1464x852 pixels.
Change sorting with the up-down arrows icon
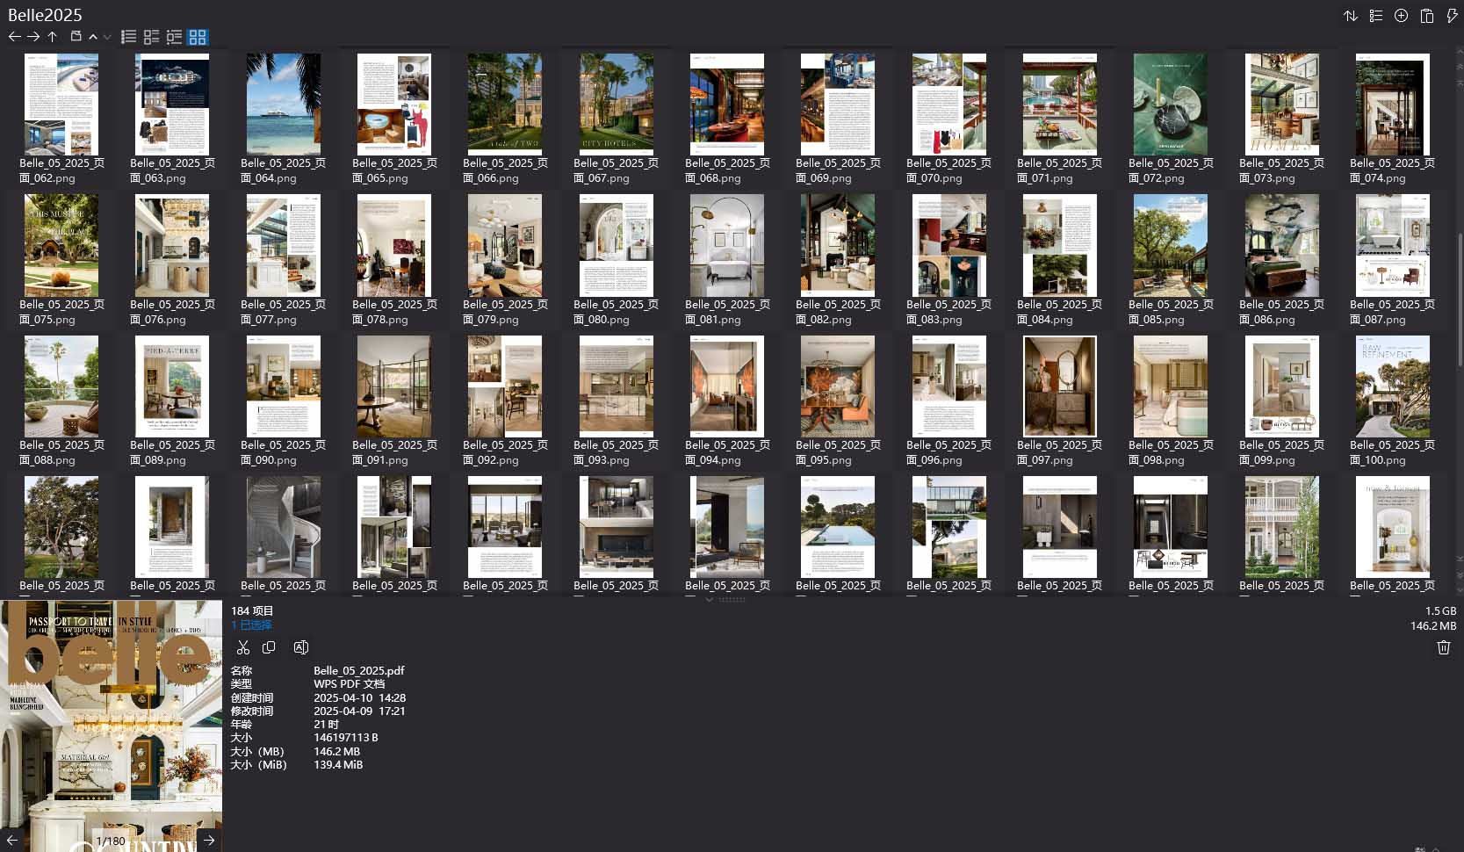pos(1351,16)
